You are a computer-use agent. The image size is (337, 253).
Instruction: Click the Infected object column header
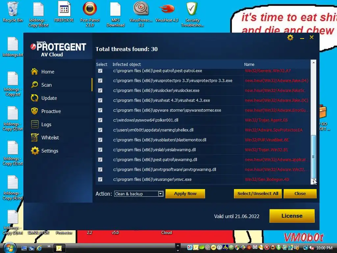point(127,64)
